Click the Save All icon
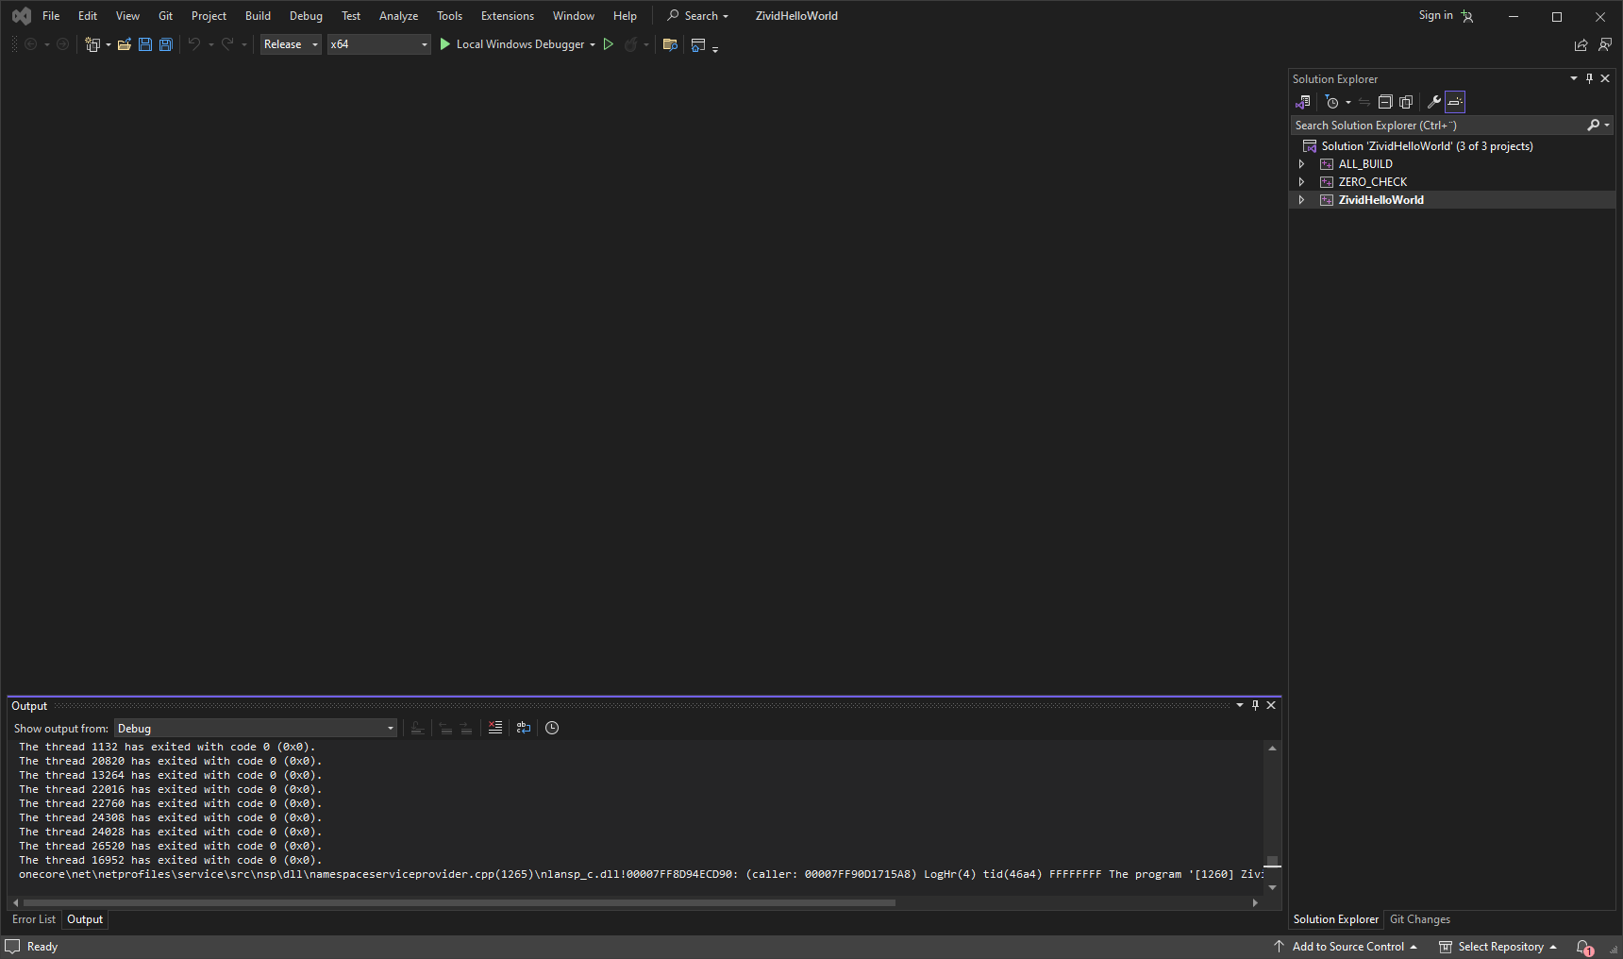 tap(166, 44)
